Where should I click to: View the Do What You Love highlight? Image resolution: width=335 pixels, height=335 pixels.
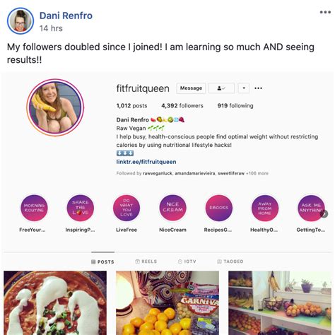127,208
